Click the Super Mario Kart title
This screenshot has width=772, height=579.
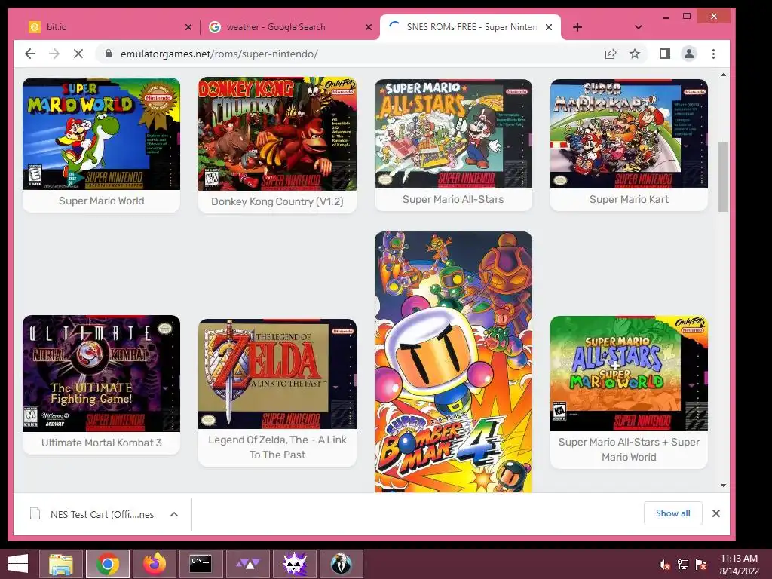tap(629, 199)
